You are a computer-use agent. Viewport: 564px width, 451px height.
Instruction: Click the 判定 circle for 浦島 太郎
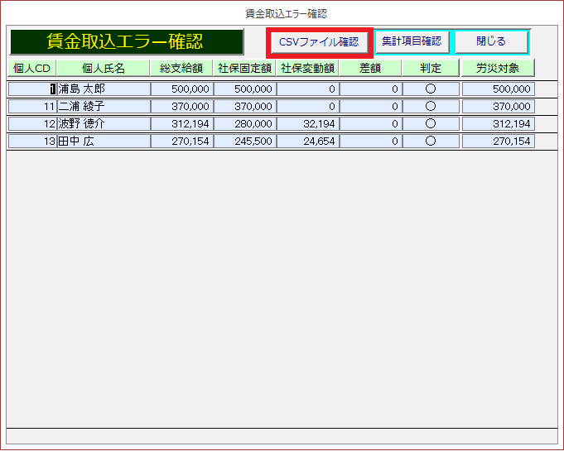[x=431, y=89]
